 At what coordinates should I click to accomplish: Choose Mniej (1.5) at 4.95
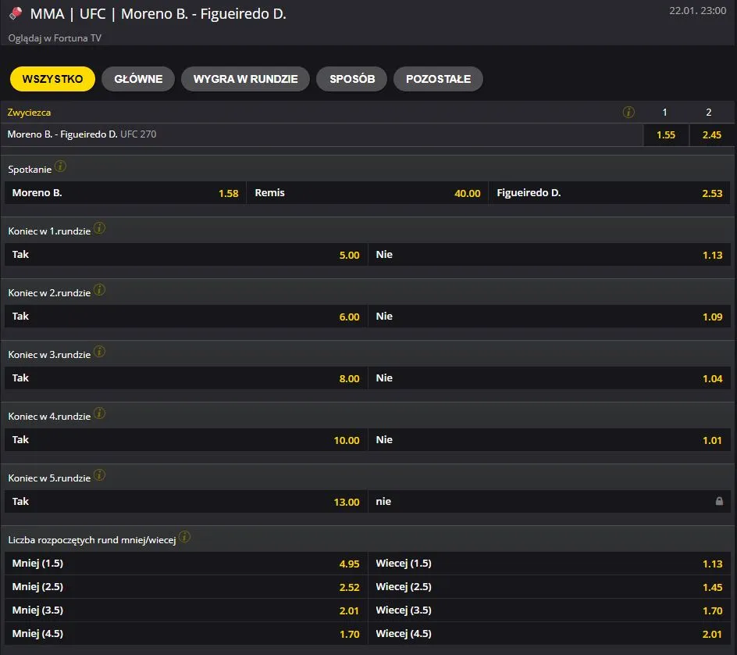pyautogui.click(x=186, y=564)
